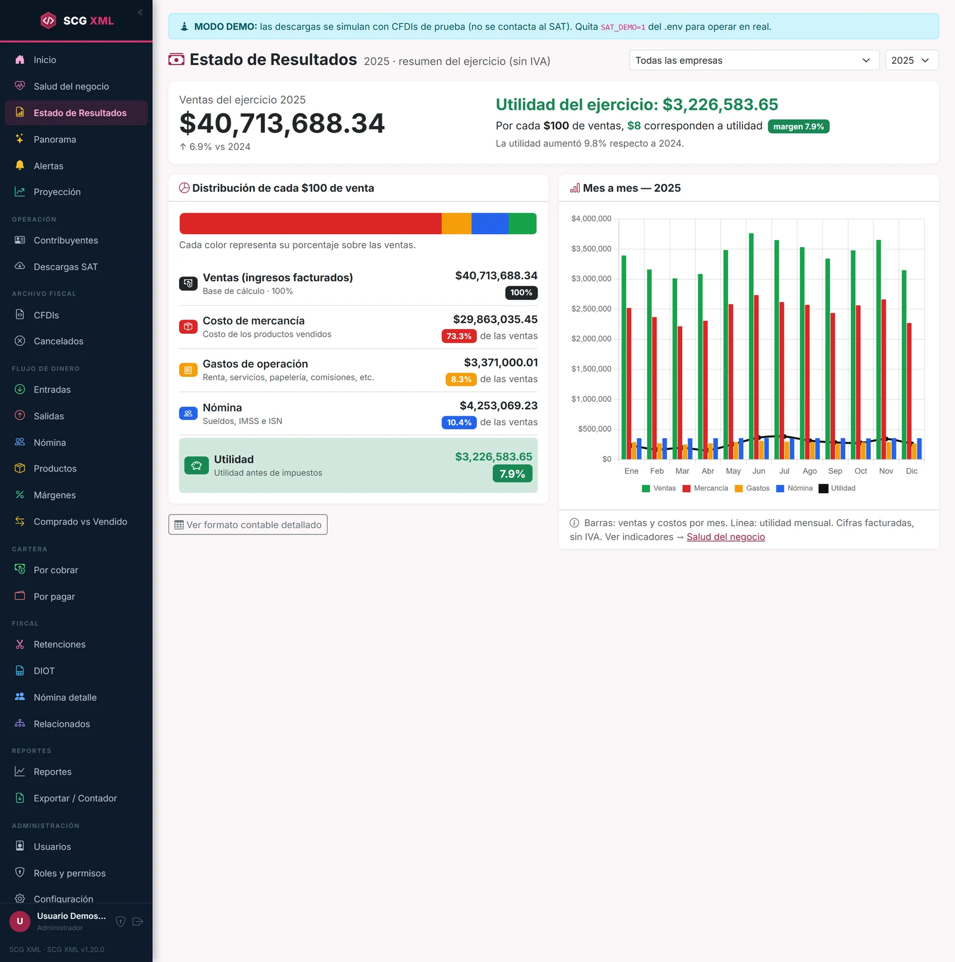
Task: Click the cloud download icon for Descargas SAT
Action: pyautogui.click(x=20, y=266)
